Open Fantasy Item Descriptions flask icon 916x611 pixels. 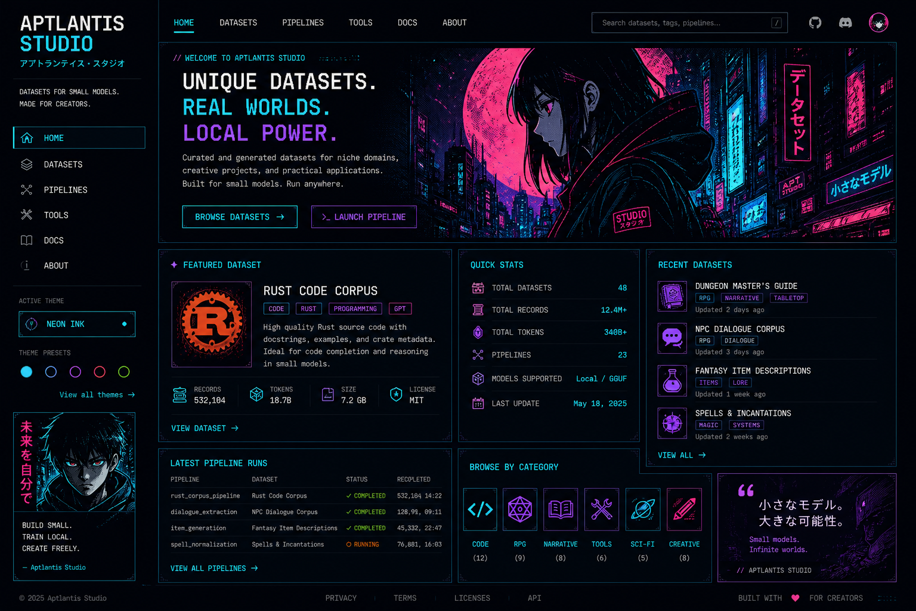673,381
